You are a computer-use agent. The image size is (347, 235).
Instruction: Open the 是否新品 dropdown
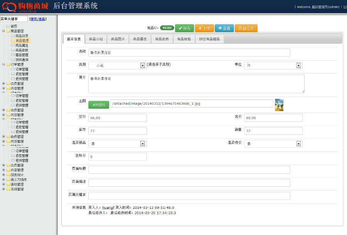click(118, 144)
